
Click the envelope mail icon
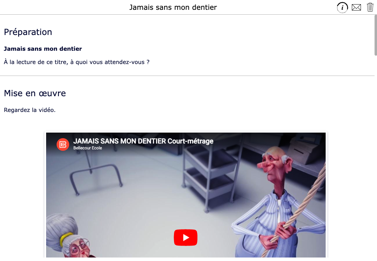(x=356, y=7)
